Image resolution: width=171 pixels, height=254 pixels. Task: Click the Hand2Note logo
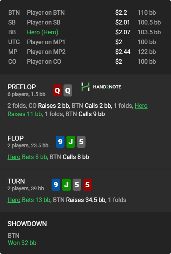coord(101,87)
